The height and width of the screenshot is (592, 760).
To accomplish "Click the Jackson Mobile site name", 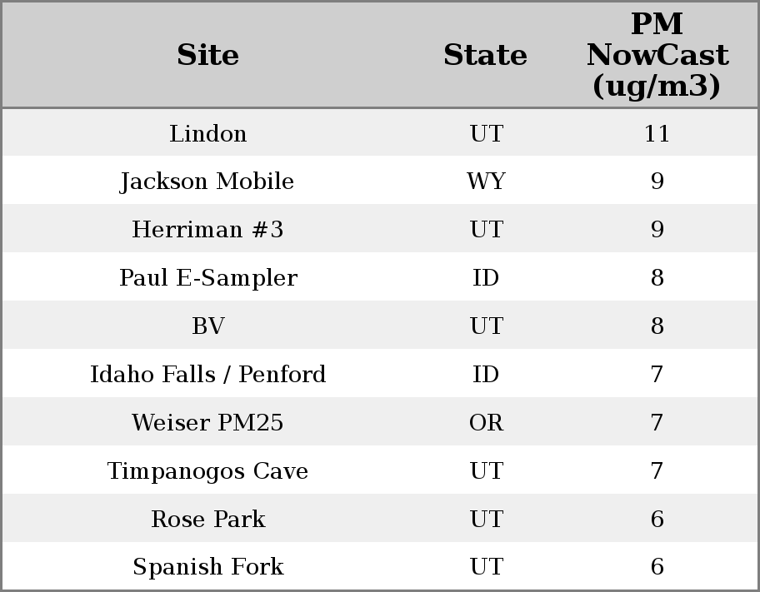I will [207, 182].
